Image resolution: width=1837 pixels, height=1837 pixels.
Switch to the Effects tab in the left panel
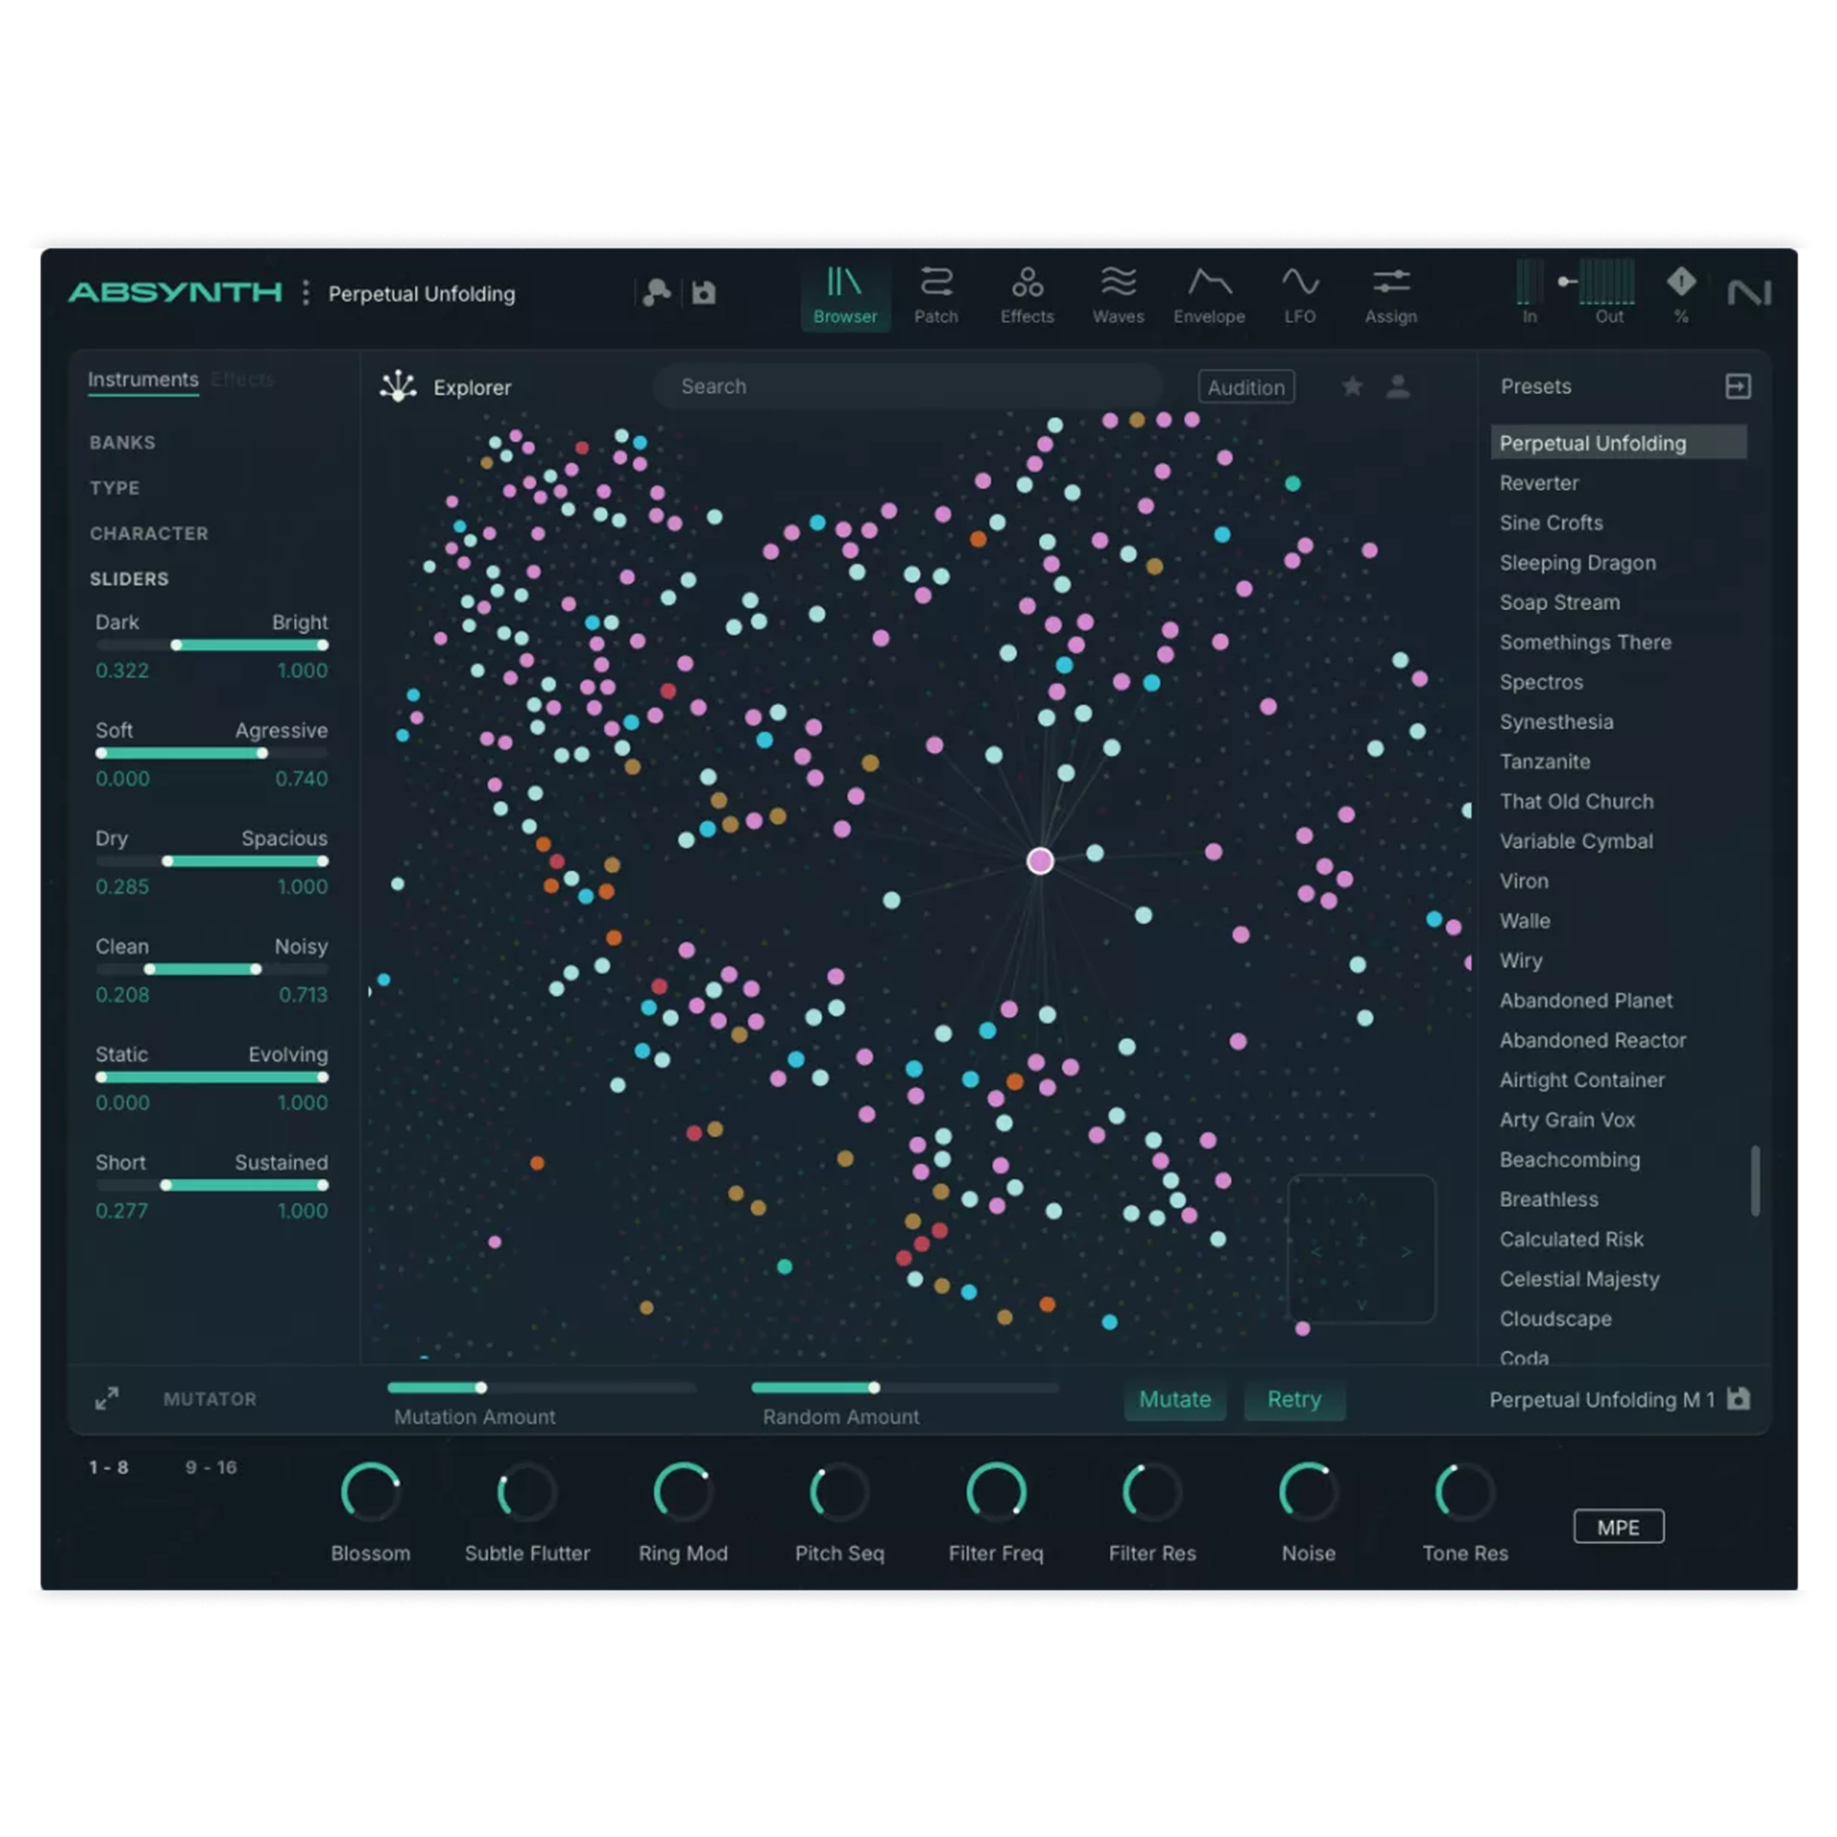tap(242, 378)
